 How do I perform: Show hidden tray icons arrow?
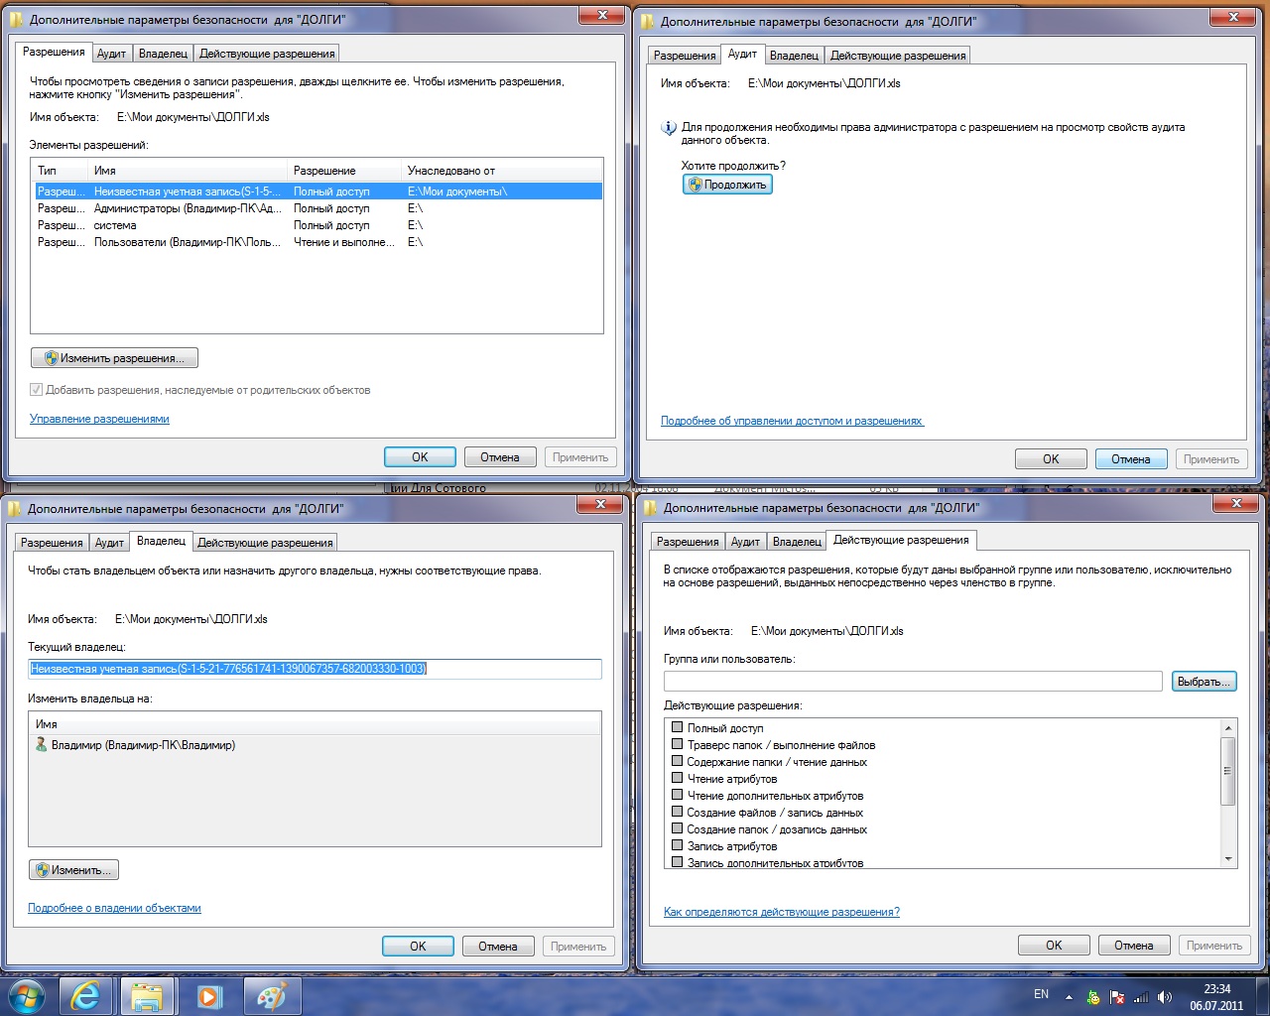(1069, 997)
